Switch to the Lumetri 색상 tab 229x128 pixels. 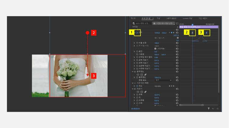(187, 19)
